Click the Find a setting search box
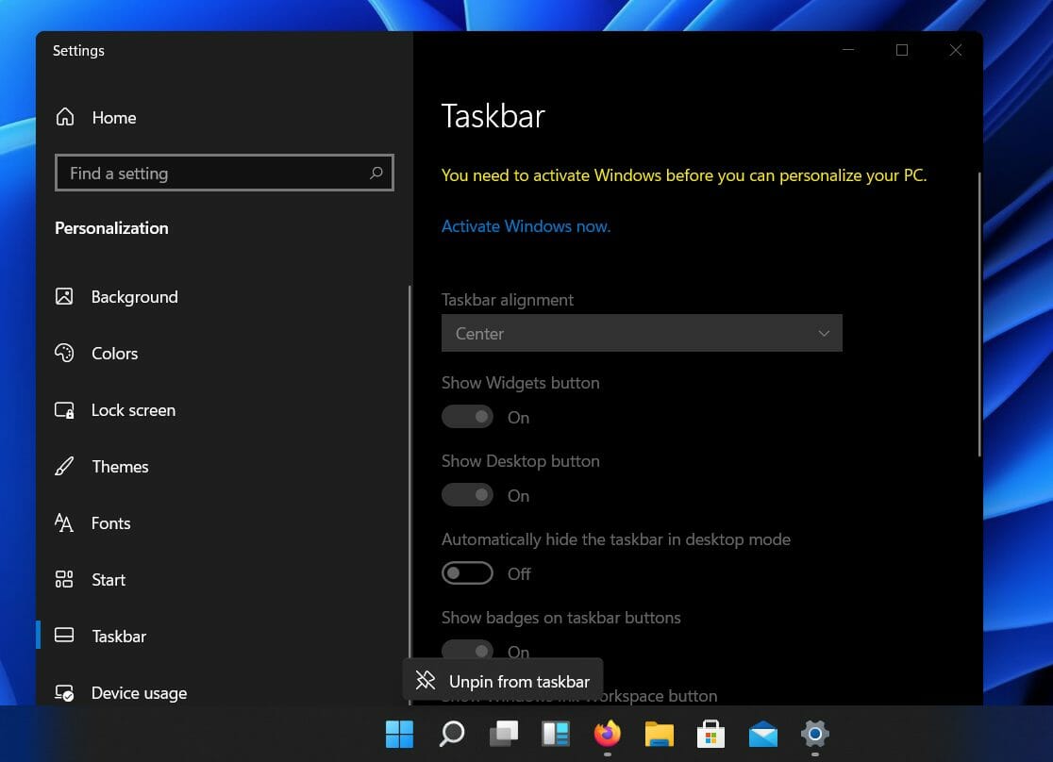1053x762 pixels. 224,173
